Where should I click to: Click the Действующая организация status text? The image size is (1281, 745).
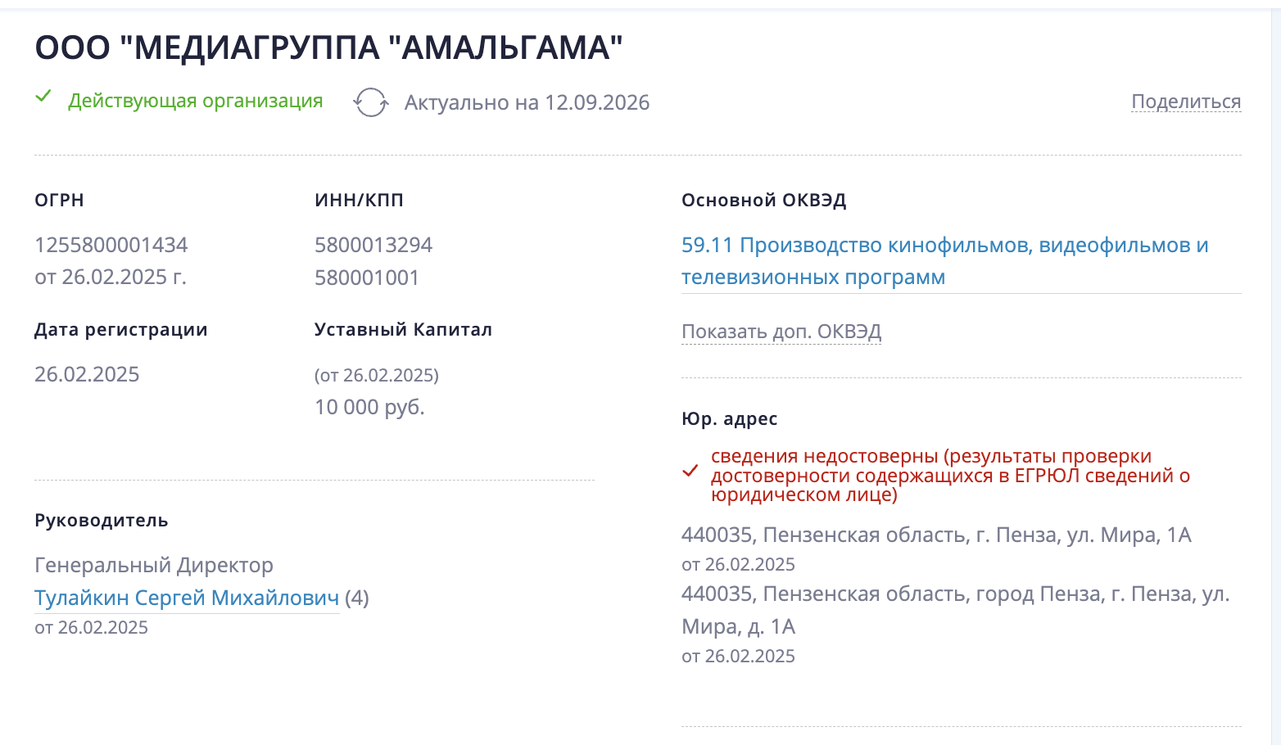(196, 101)
